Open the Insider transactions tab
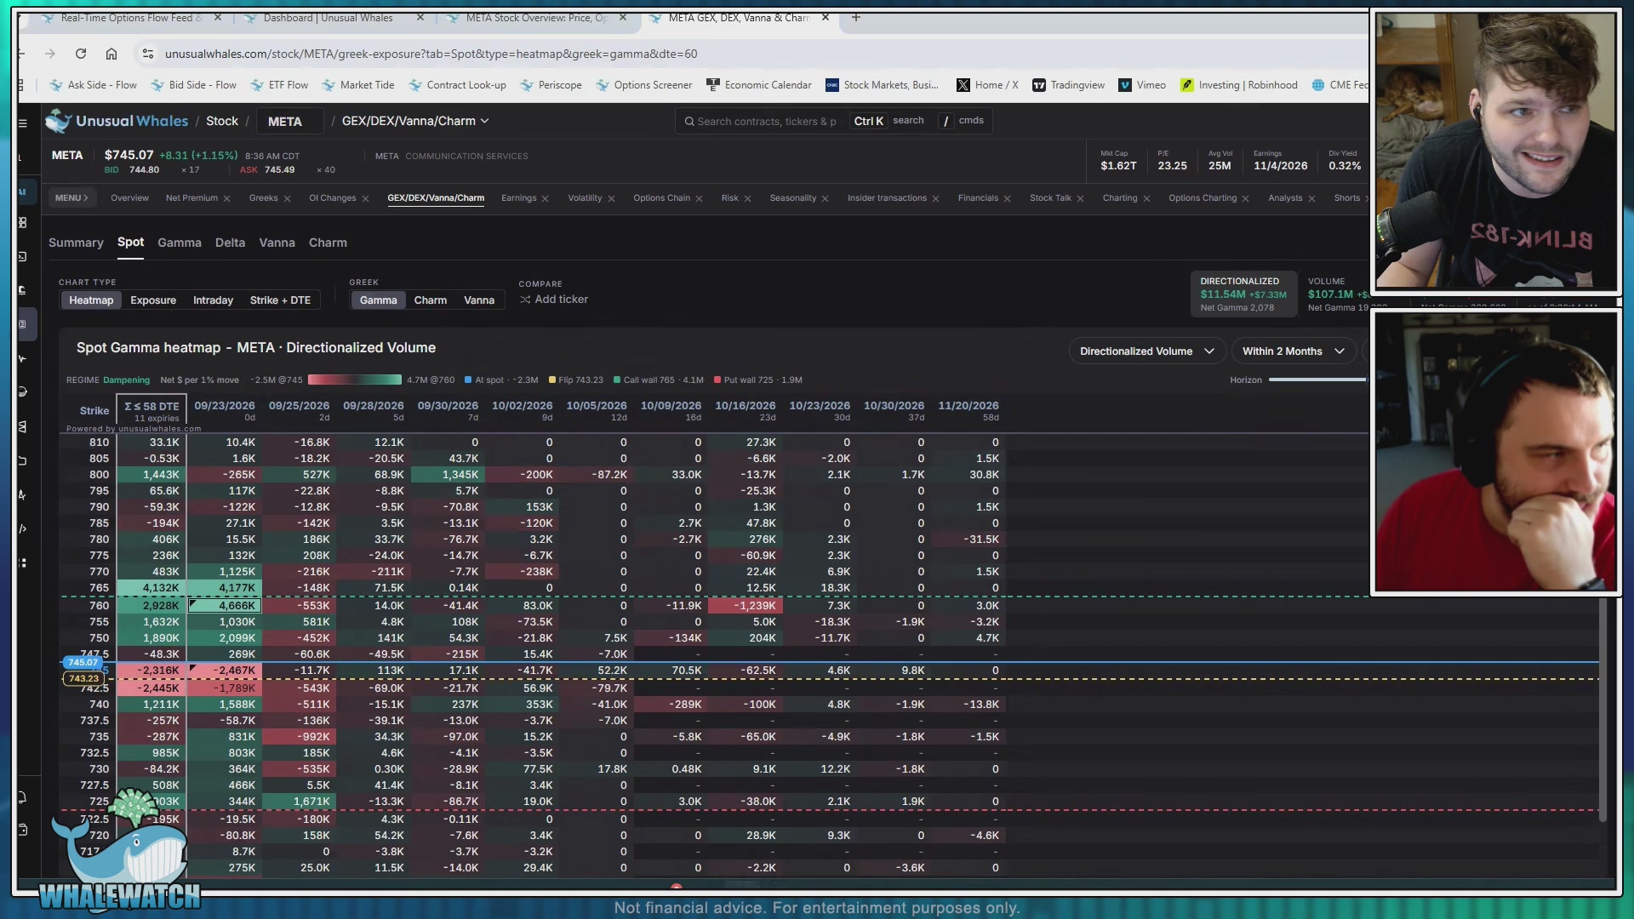Screen dimensions: 1634x919 [x=887, y=198]
